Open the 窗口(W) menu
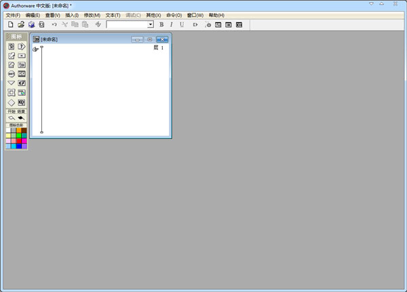The height and width of the screenshot is (292, 407). click(x=195, y=15)
